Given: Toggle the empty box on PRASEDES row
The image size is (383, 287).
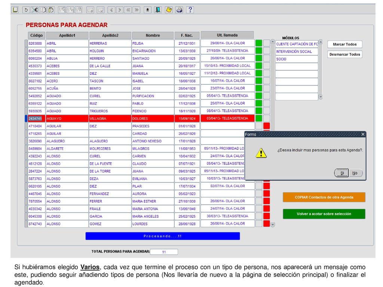Looking at the screenshot, I should pyautogui.click(x=259, y=126).
